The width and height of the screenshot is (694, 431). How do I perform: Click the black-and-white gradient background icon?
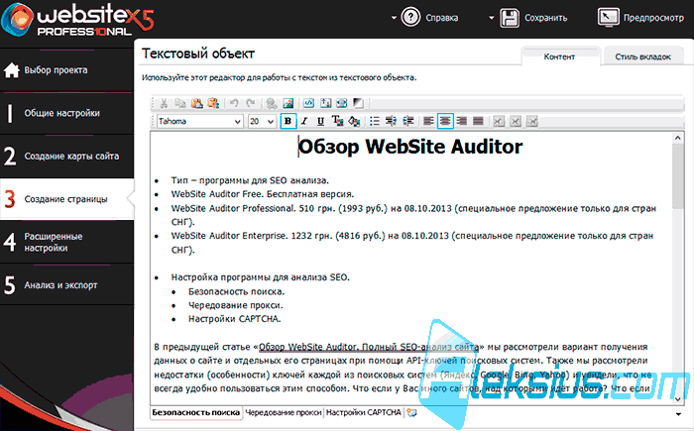click(358, 104)
